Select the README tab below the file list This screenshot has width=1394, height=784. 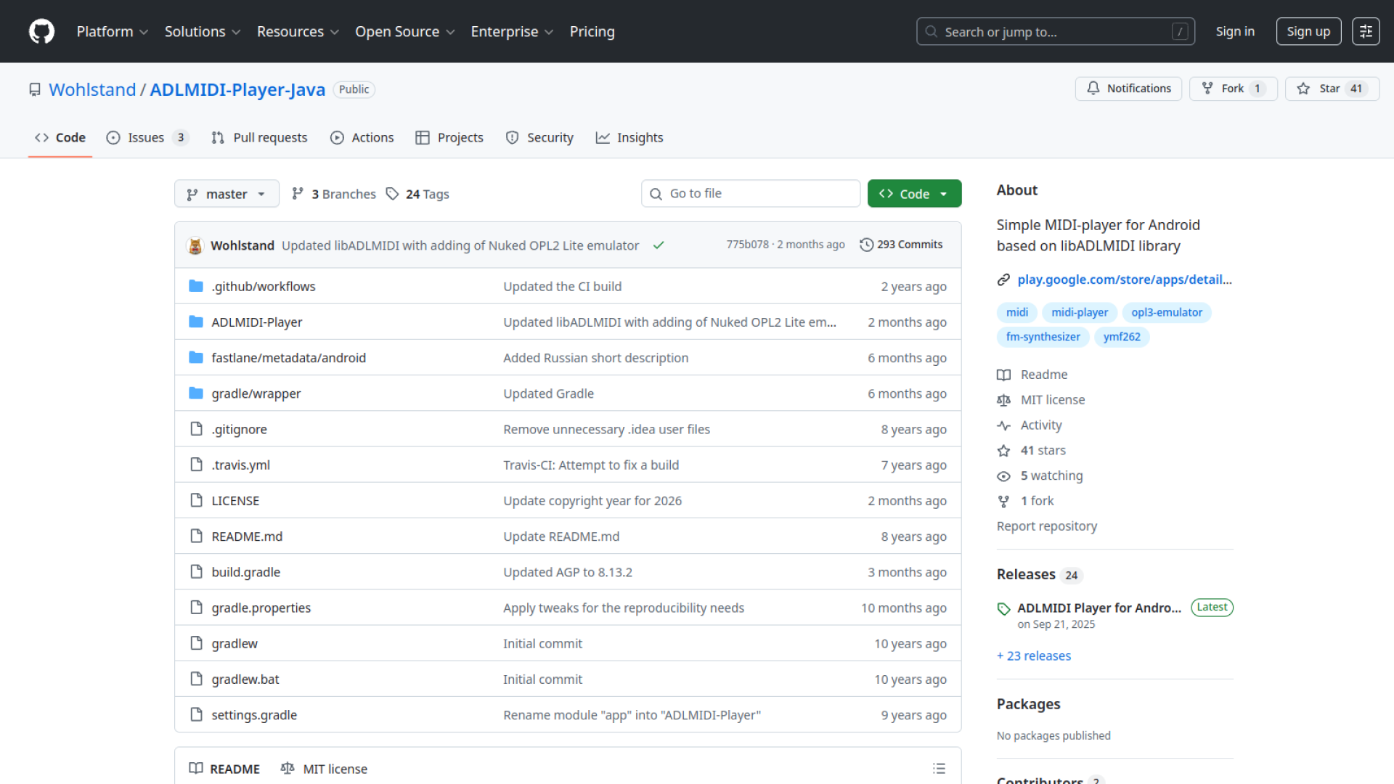[x=224, y=769]
